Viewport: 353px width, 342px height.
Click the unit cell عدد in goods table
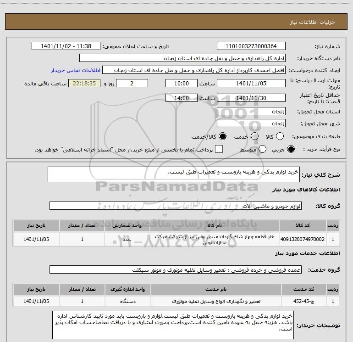[127, 239]
